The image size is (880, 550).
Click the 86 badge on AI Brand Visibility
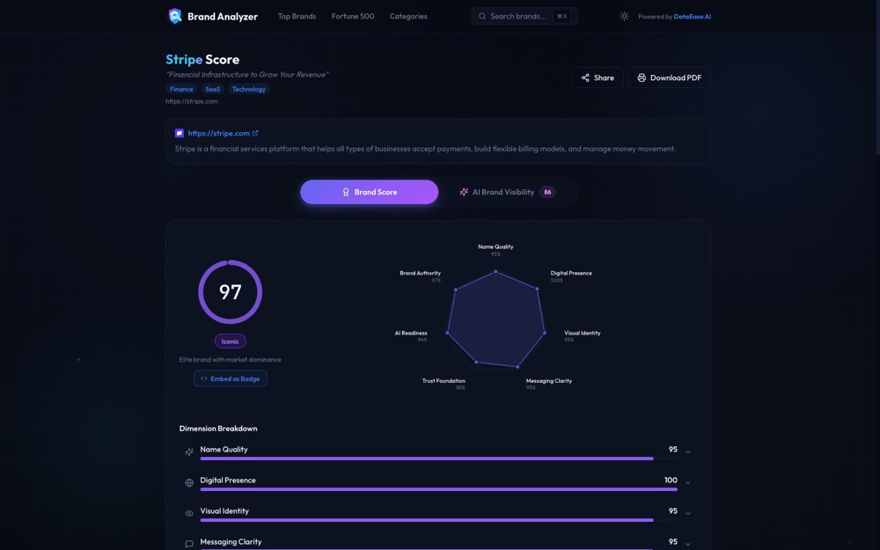tap(547, 192)
